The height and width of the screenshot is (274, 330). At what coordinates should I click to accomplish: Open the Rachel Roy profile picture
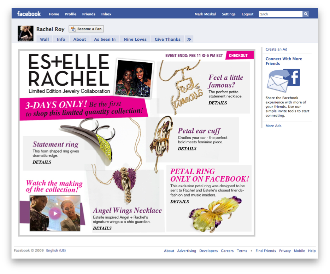tap(25, 34)
